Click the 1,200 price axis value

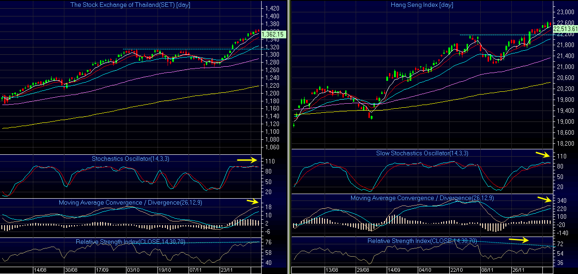pos(273,93)
